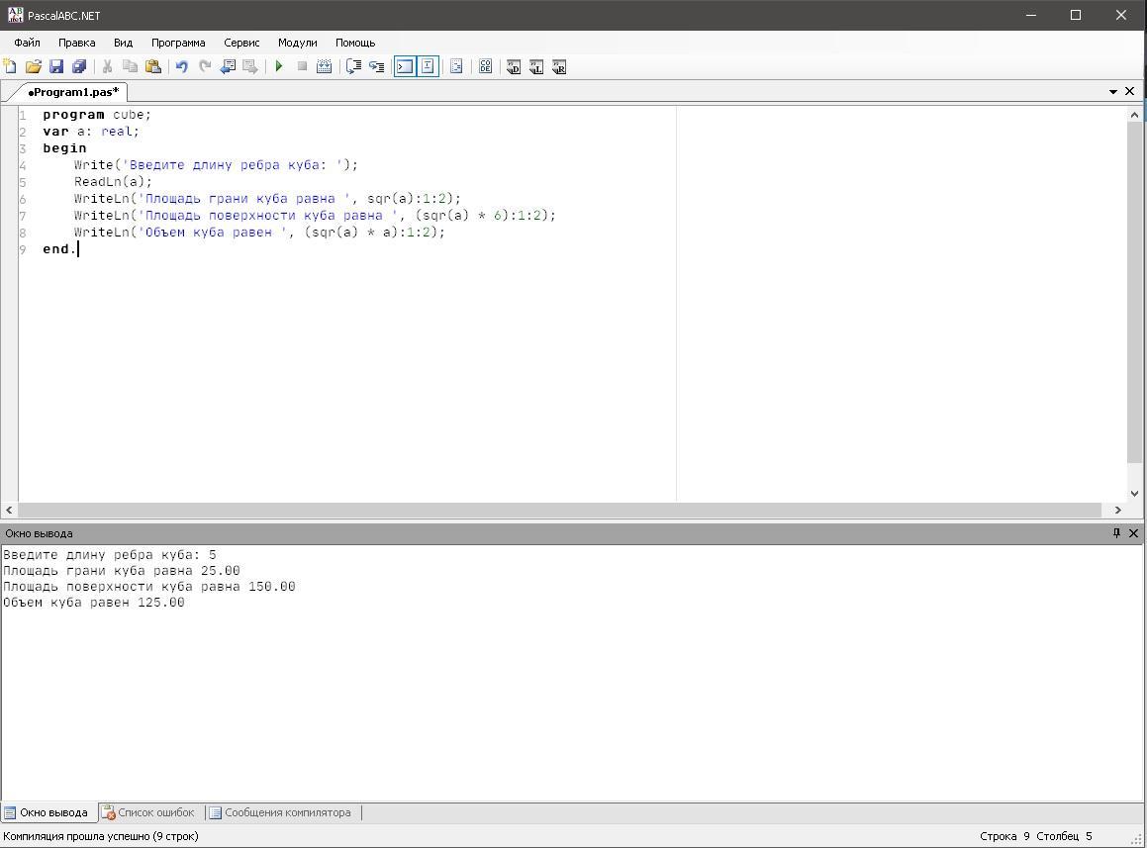Open the Сервис menu
Screen dimensions: 1147x848
point(241,43)
